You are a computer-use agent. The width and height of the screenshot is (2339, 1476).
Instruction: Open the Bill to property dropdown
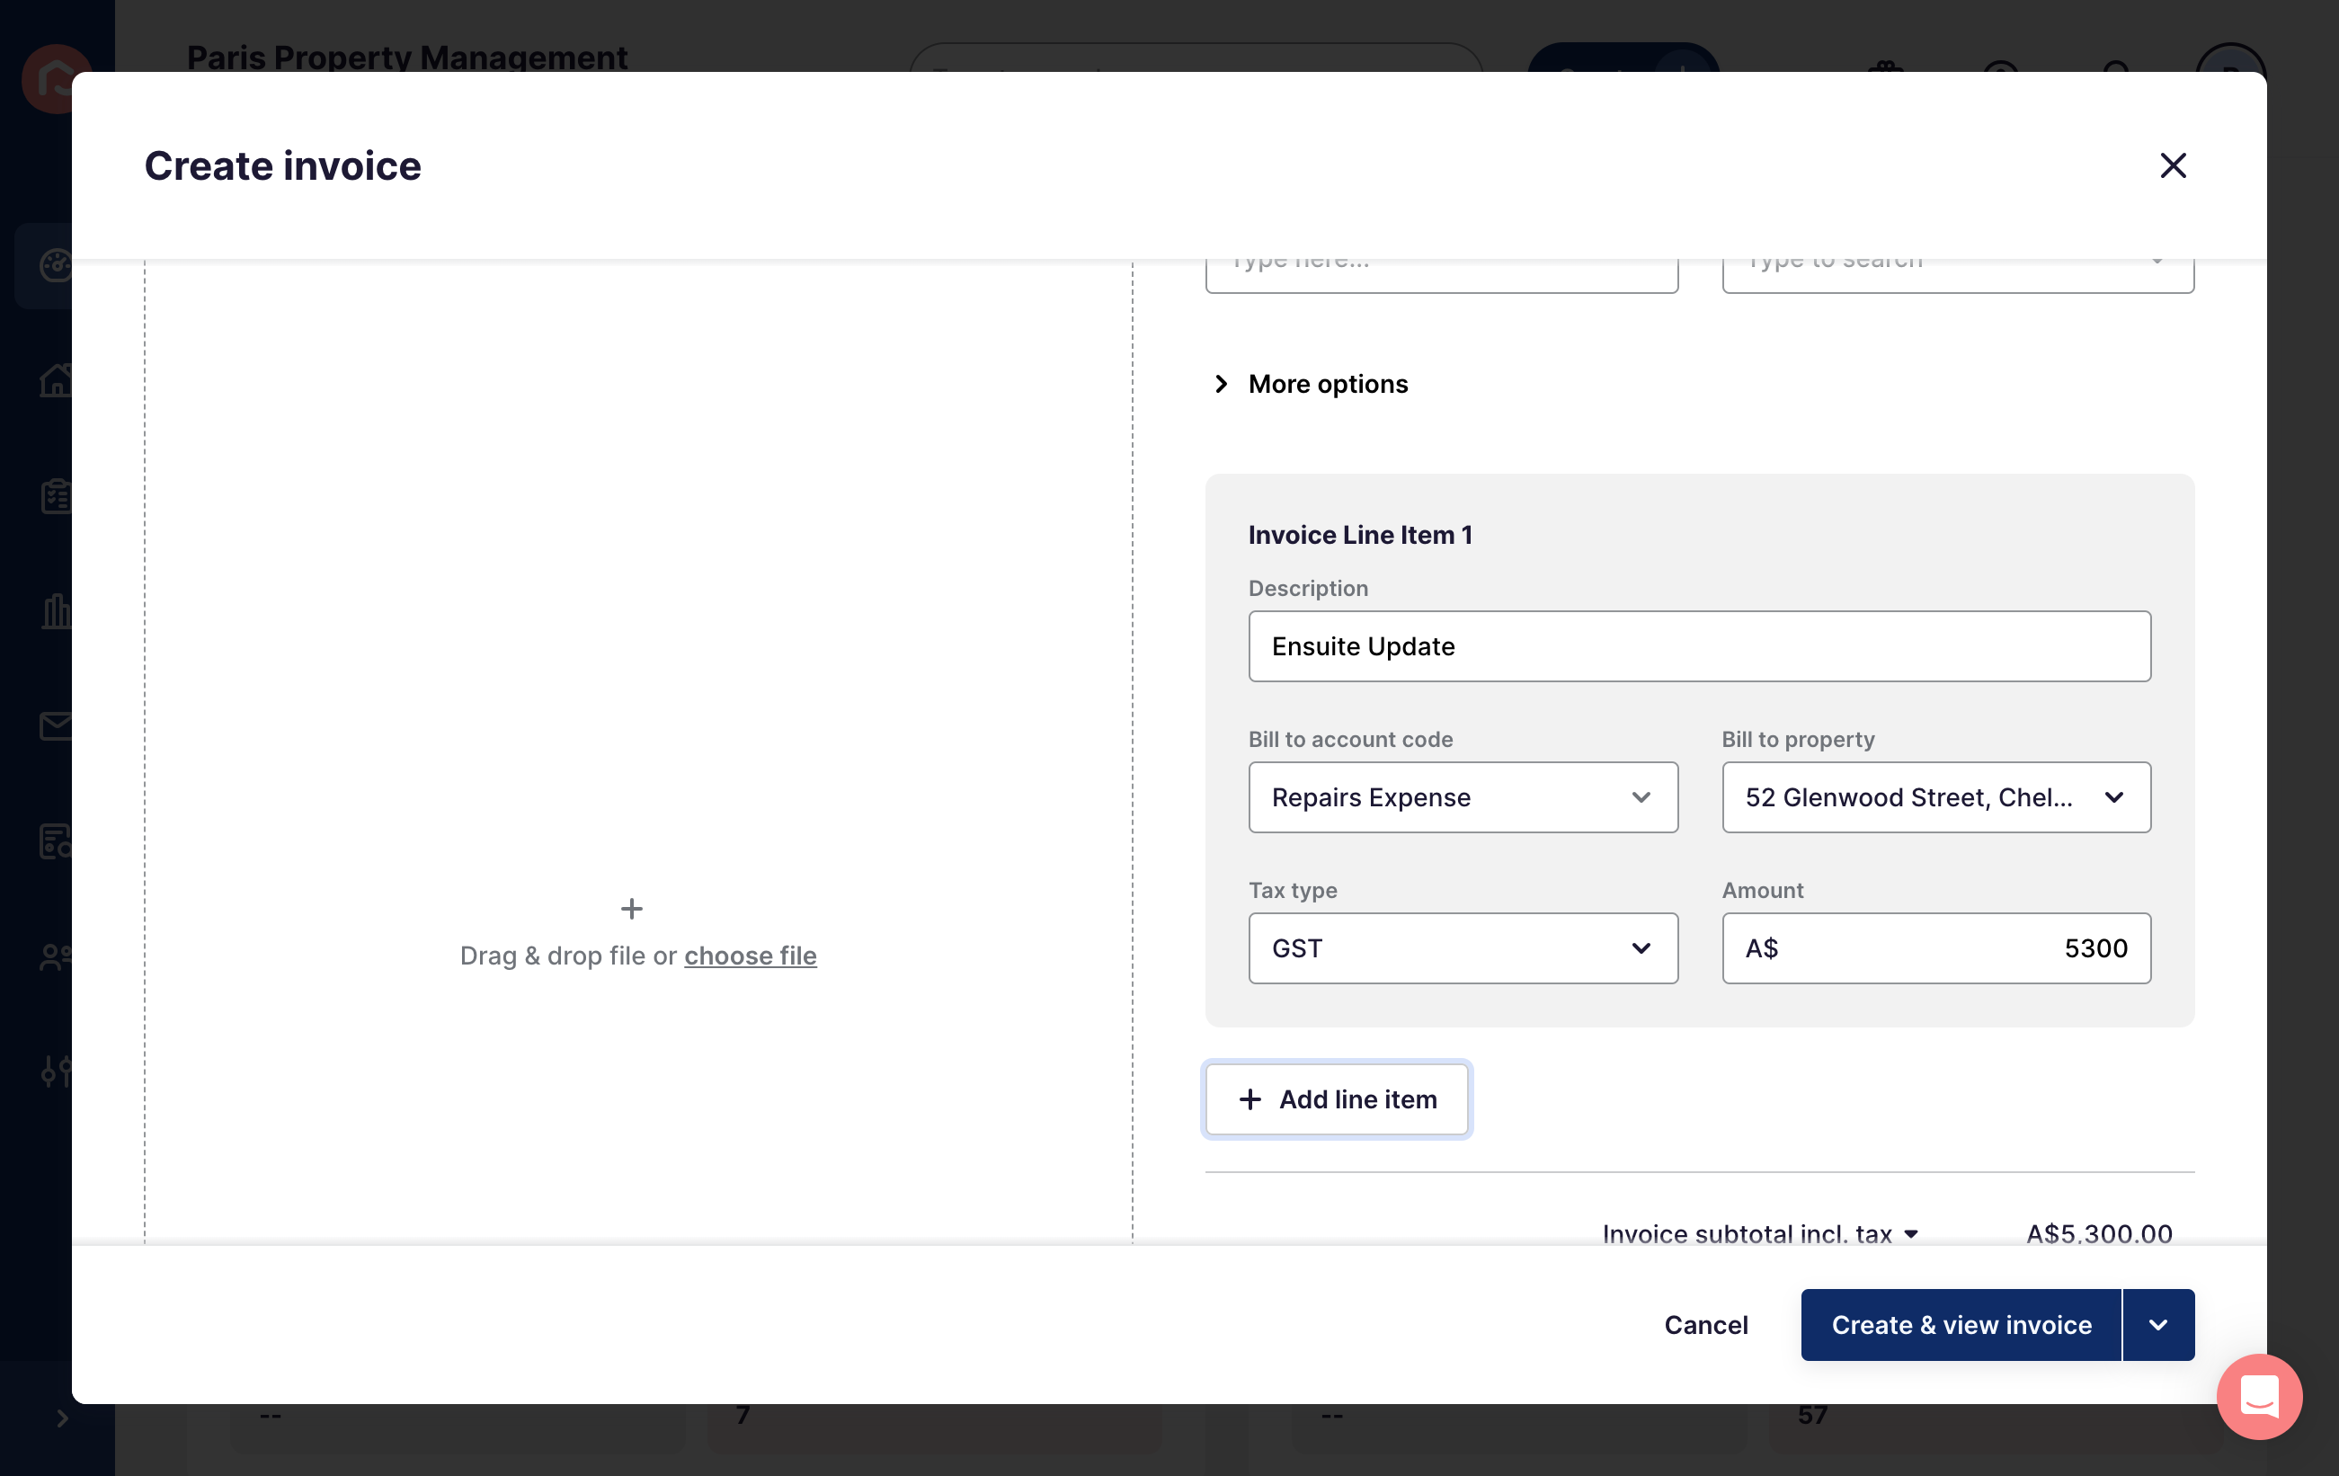(1936, 796)
